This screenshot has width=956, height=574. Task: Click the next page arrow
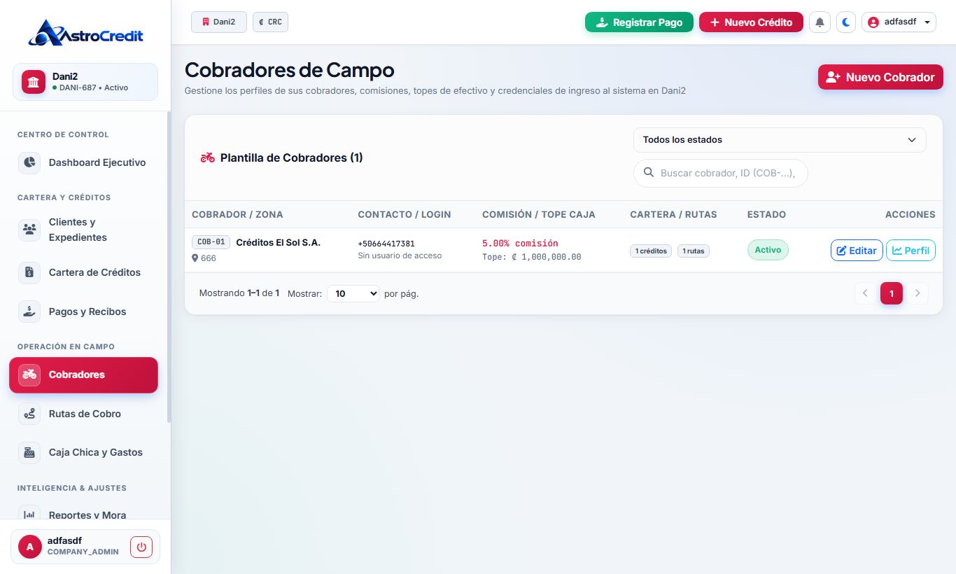[918, 293]
